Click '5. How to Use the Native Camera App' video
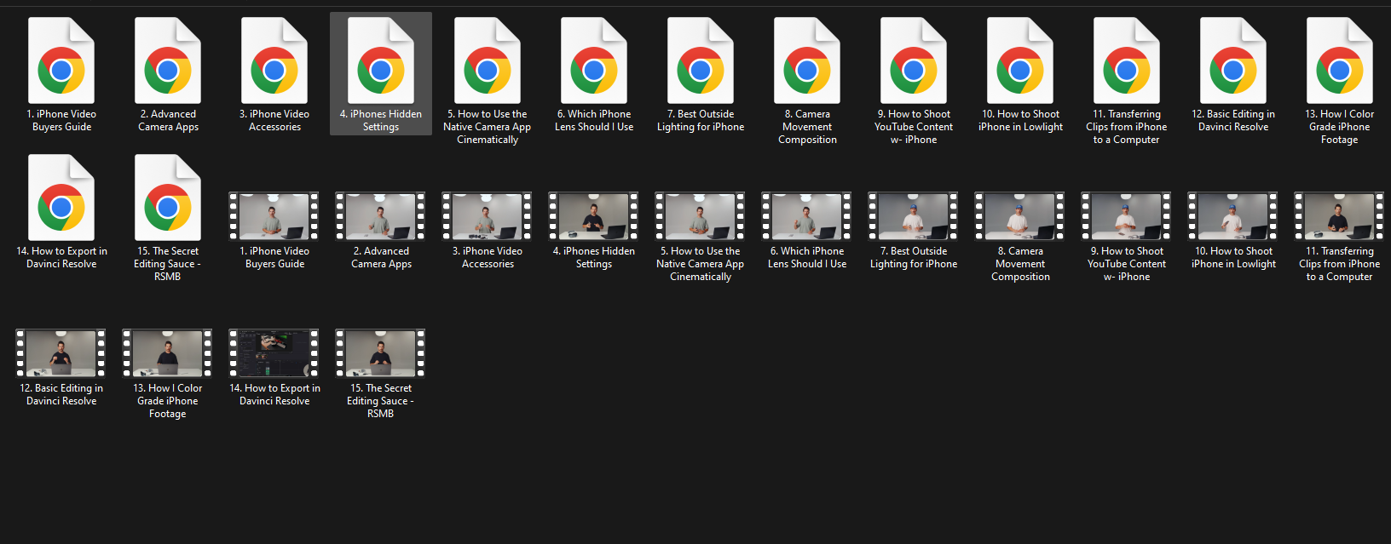1391x544 pixels. 701,216
